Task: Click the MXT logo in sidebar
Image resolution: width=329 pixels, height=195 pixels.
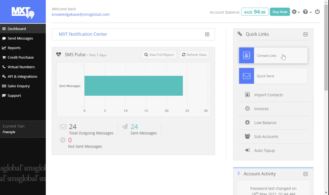Action: click(23, 12)
